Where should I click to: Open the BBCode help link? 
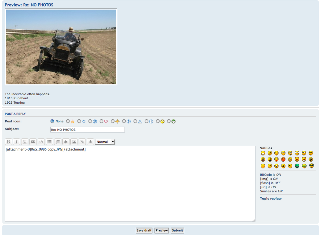[266, 175]
